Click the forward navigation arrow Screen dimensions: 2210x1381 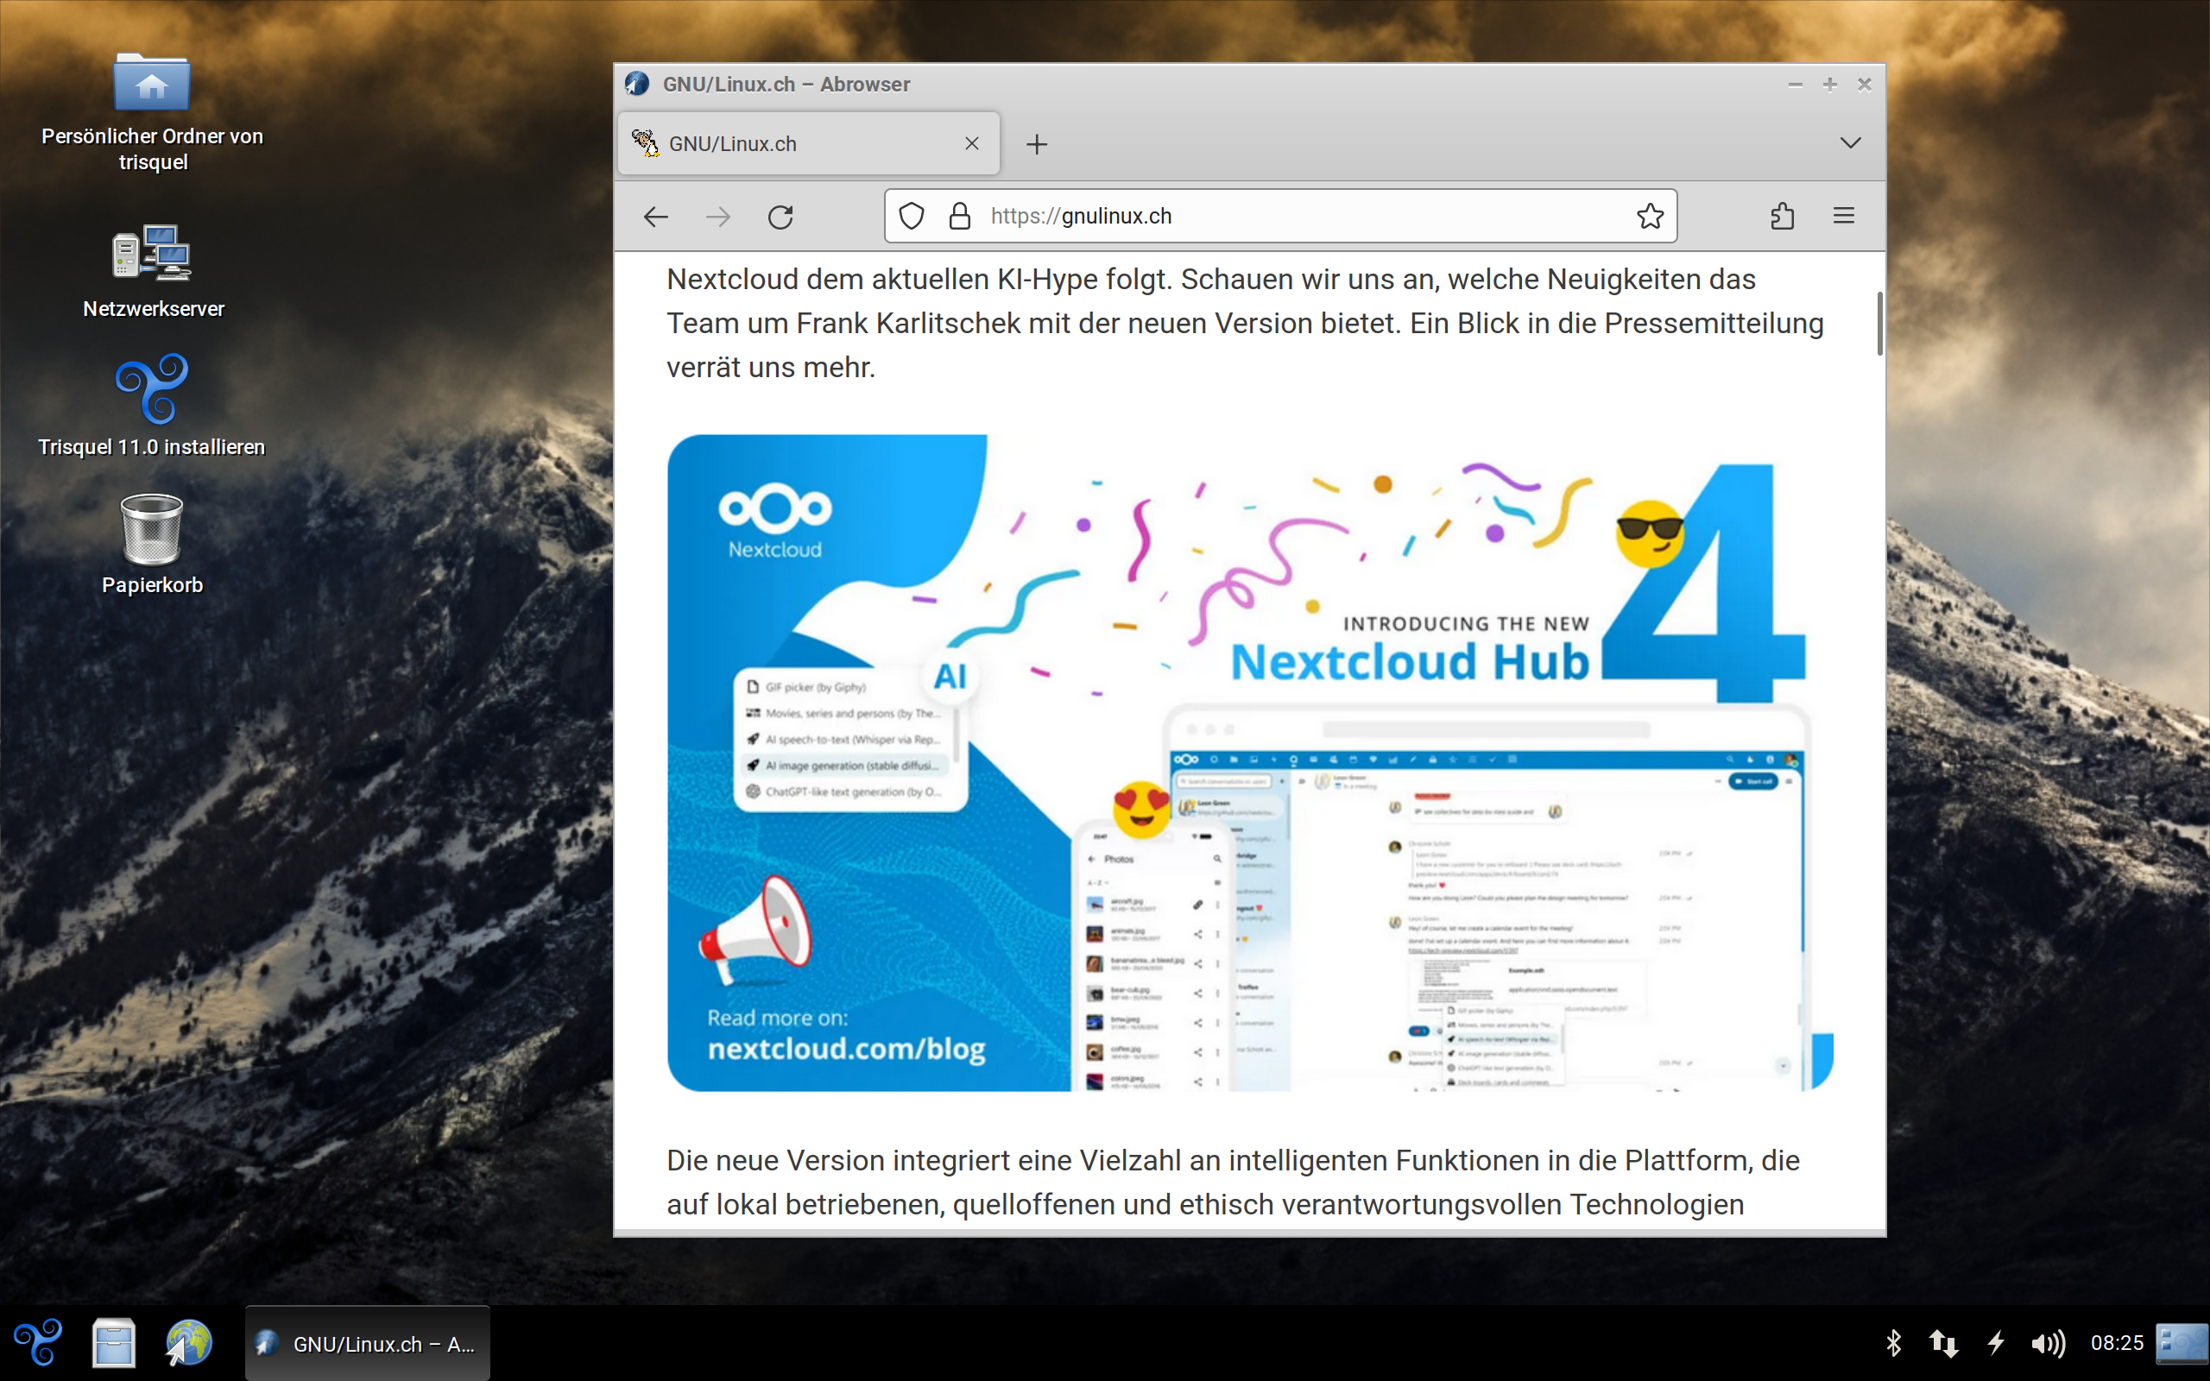[x=717, y=217]
